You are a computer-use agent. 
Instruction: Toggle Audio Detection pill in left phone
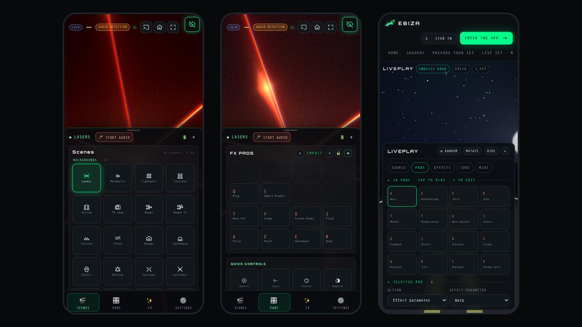(x=113, y=27)
